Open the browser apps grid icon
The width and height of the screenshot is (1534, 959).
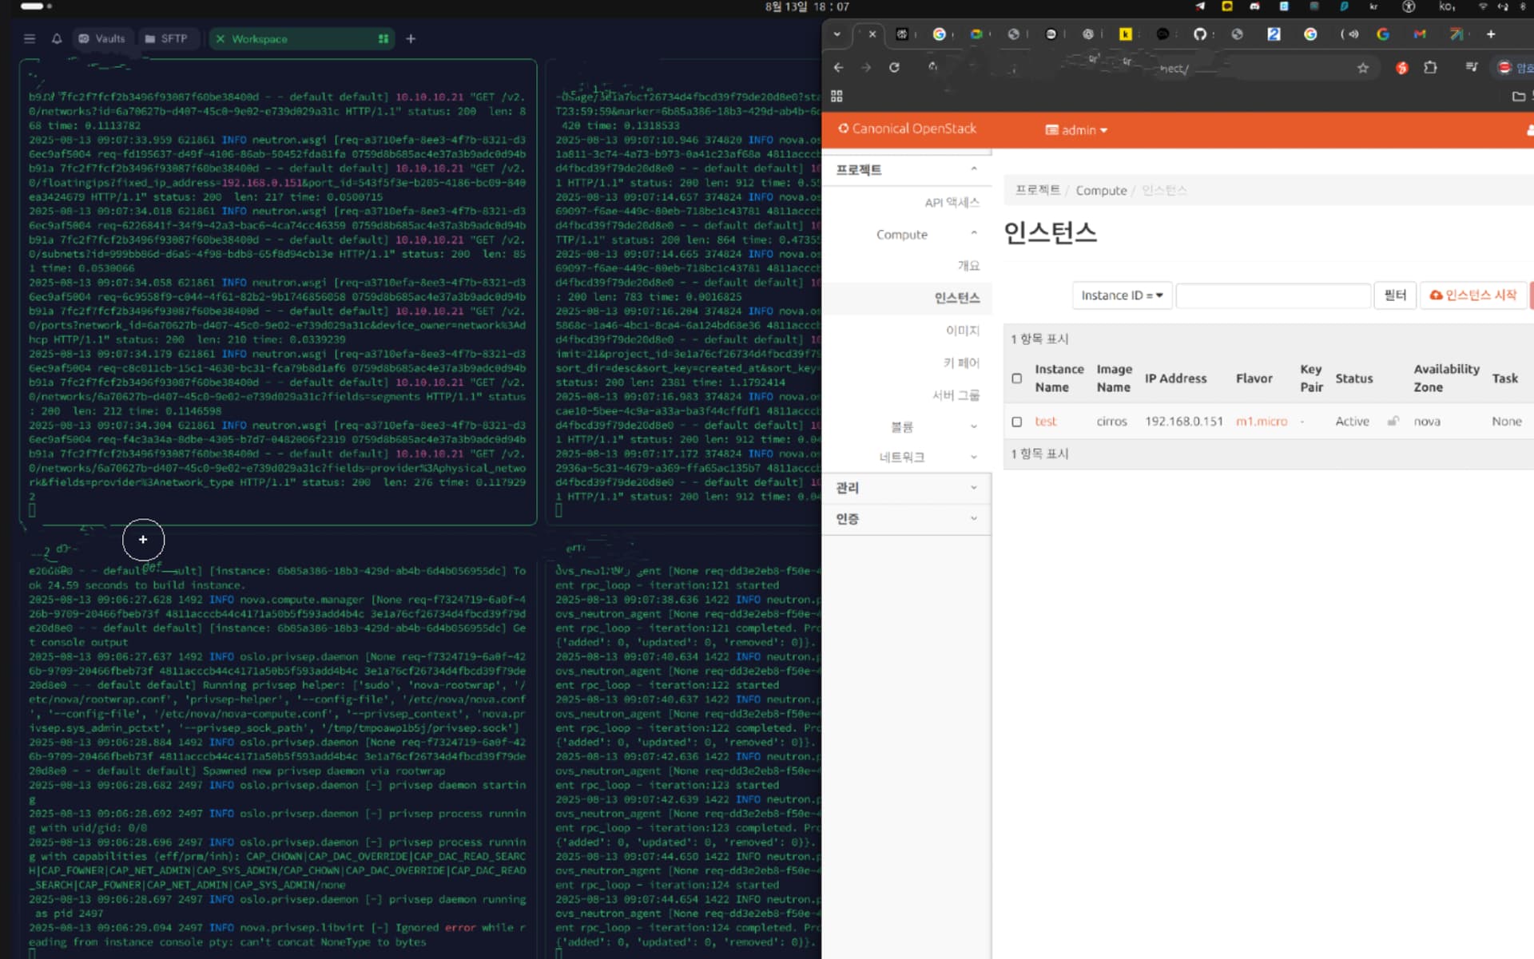[x=837, y=97]
